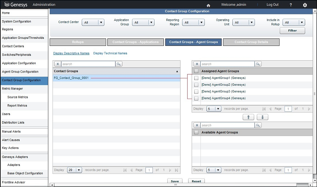Move selected agent groups down to Available
The height and width of the screenshot is (187, 317).
pyautogui.click(x=263, y=117)
